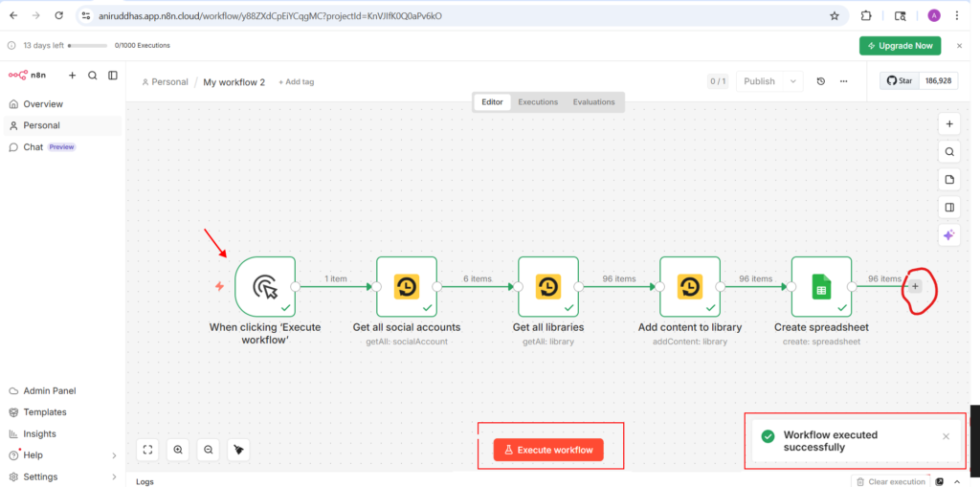Dismiss the trial banner with X
Viewport: 980px width, 487px height.
pos(959,46)
